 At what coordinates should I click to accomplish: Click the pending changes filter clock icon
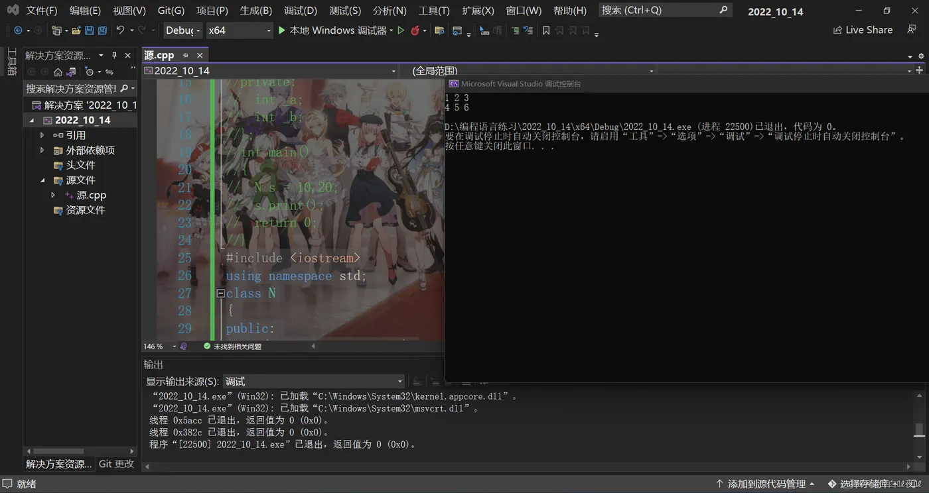(x=90, y=72)
